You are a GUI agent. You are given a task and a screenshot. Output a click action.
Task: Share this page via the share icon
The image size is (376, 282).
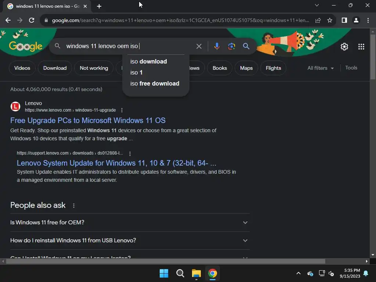pos(318,21)
